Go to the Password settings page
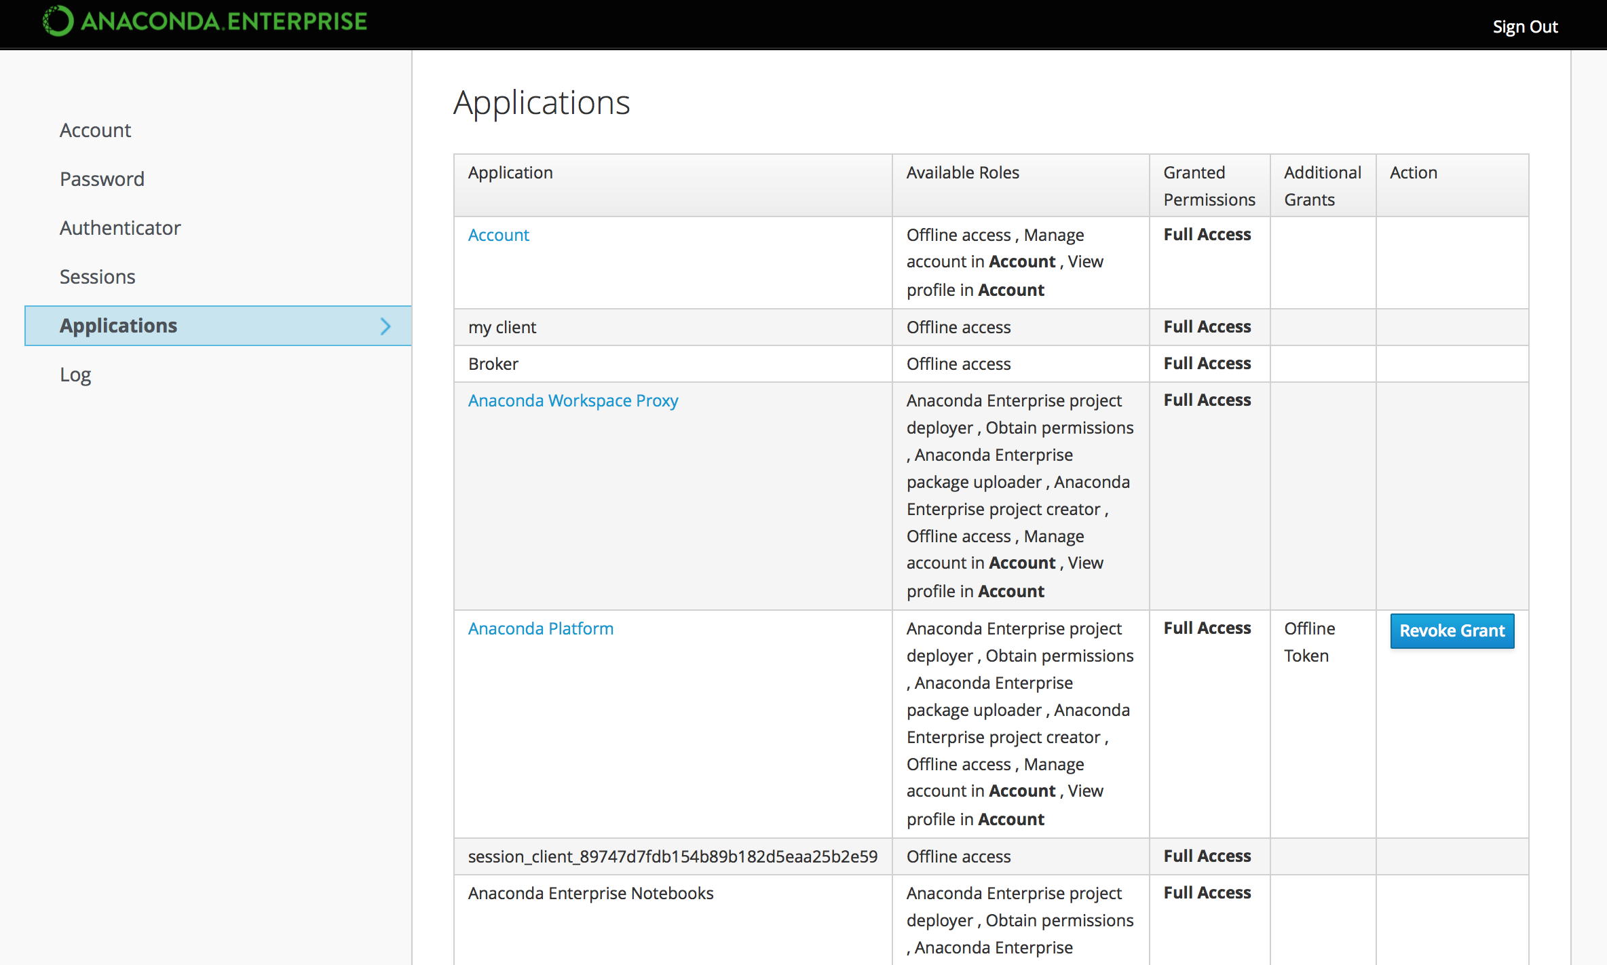Screen dimensions: 1607x965 pyautogui.click(x=102, y=179)
